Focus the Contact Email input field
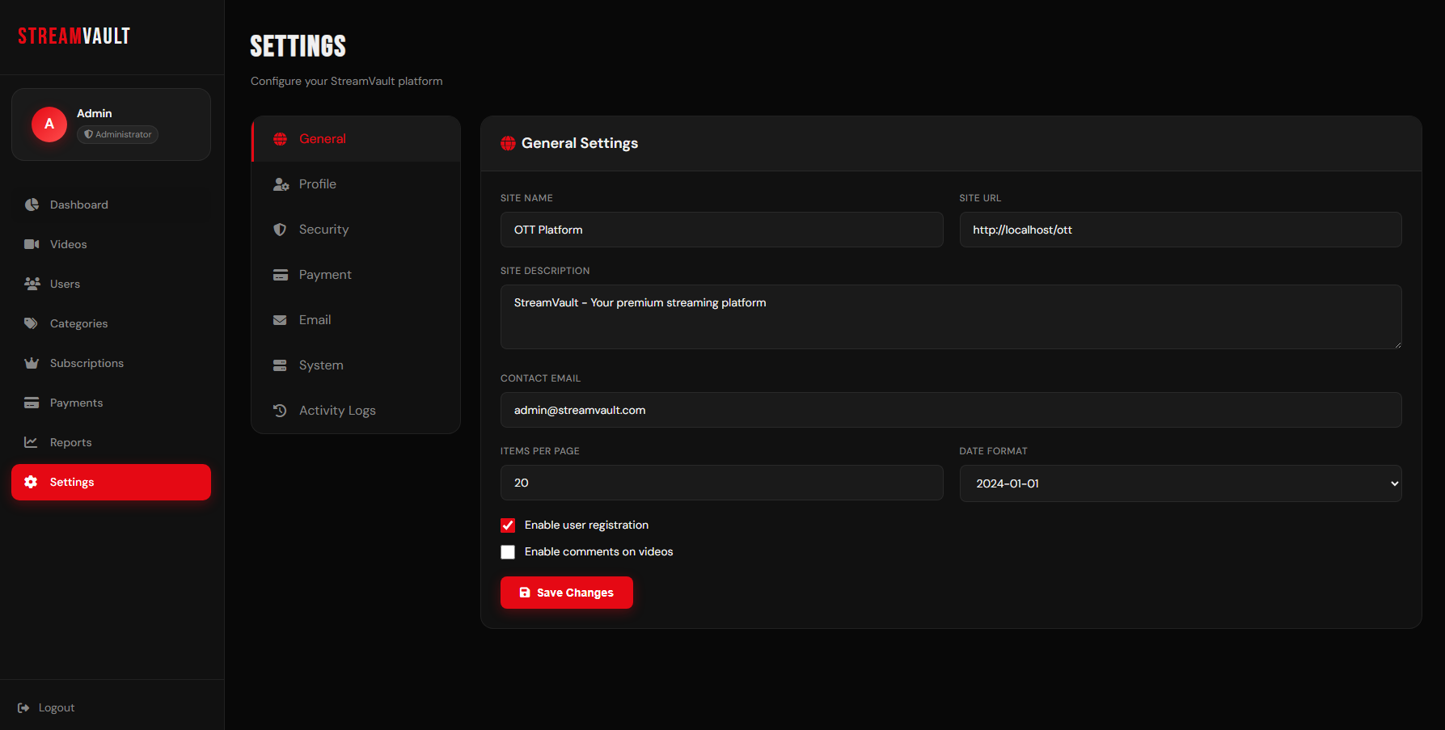Screen dimensions: 1445x730 [x=950, y=410]
